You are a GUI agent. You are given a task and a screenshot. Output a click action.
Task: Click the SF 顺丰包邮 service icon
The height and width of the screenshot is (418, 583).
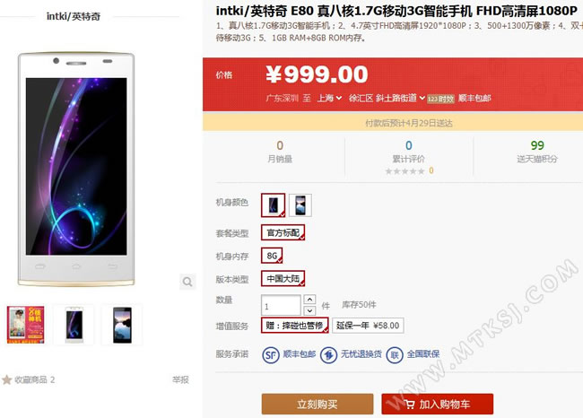(270, 355)
